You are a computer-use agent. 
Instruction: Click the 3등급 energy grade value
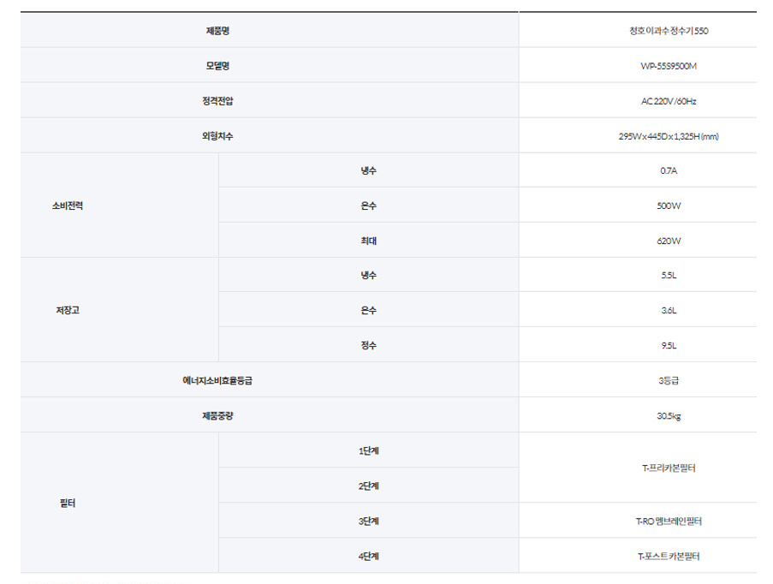tap(669, 381)
